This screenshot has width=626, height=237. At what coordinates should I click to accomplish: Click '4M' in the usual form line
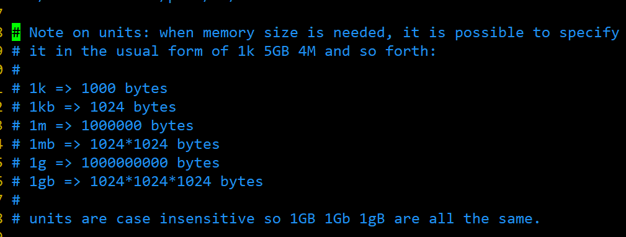coord(307,51)
